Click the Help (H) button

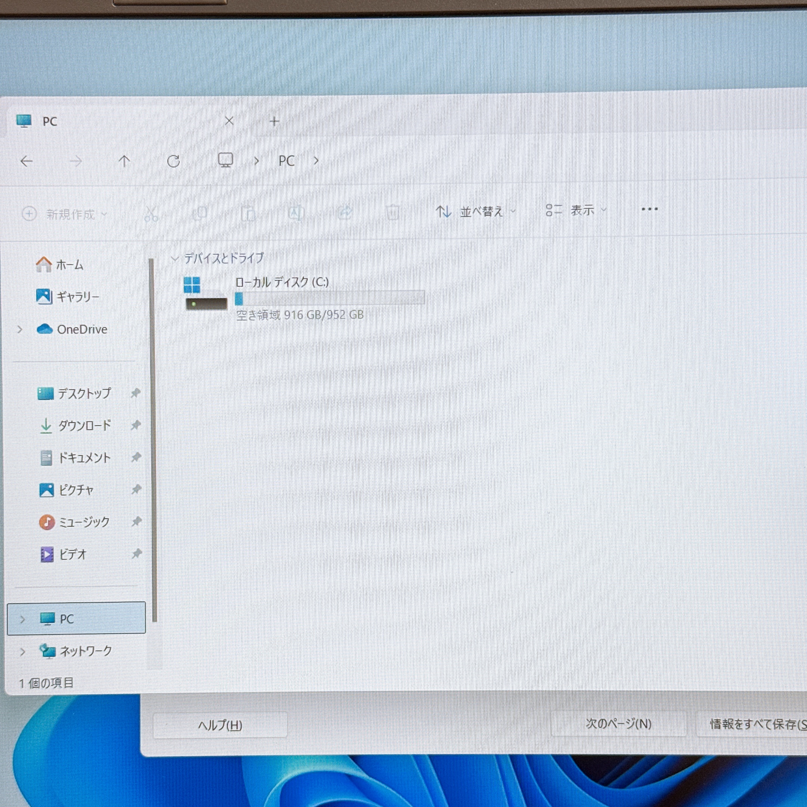220,725
